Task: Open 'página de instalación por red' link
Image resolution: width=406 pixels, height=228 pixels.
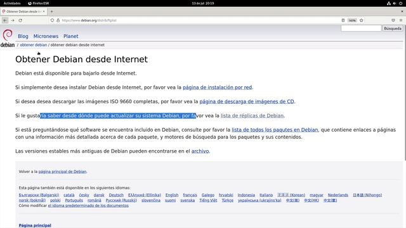Action: [217, 87]
